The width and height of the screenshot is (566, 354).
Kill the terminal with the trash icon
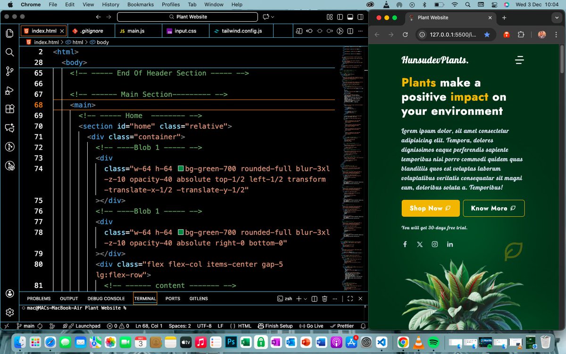(x=325, y=298)
